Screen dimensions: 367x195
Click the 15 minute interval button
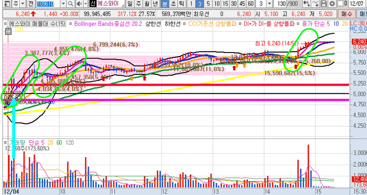coord(225,4)
